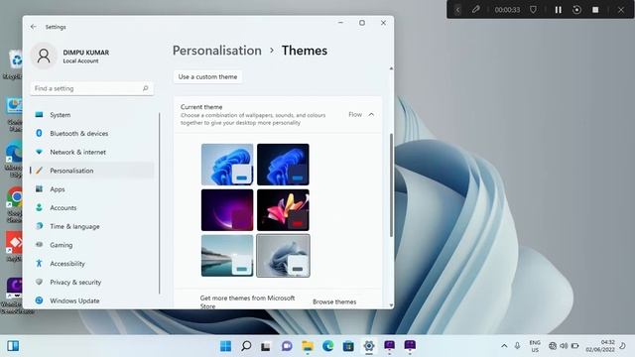635x357 pixels.
Task: Open the DIMPU KUMAR account avatar
Action: (x=44, y=56)
